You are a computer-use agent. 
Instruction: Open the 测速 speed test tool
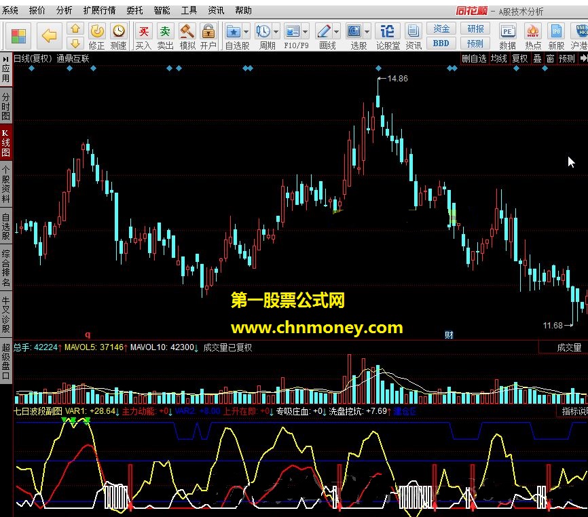(x=119, y=37)
